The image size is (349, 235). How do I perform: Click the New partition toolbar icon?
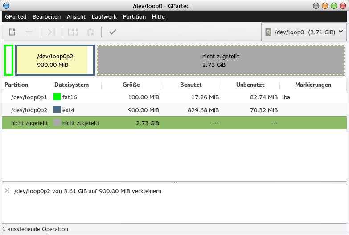tap(12, 32)
